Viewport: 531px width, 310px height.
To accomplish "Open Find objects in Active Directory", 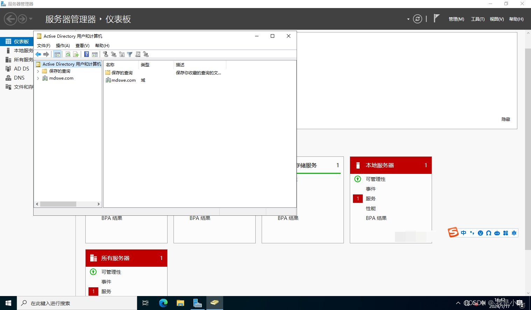I will [x=137, y=54].
